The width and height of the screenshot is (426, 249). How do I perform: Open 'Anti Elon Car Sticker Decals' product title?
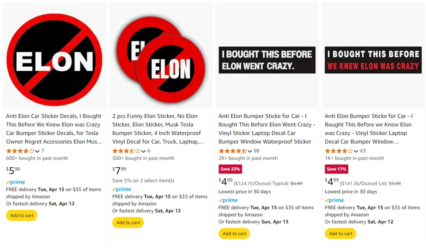pyautogui.click(x=54, y=129)
